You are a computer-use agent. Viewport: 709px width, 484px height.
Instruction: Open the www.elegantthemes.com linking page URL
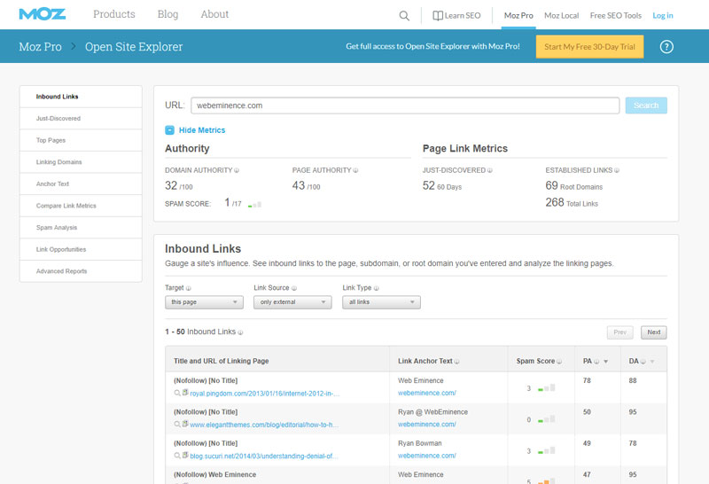tap(264, 425)
